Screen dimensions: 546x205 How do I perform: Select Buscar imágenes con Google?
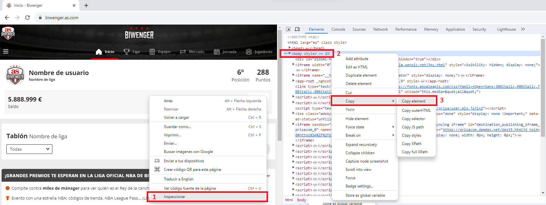click(208, 152)
